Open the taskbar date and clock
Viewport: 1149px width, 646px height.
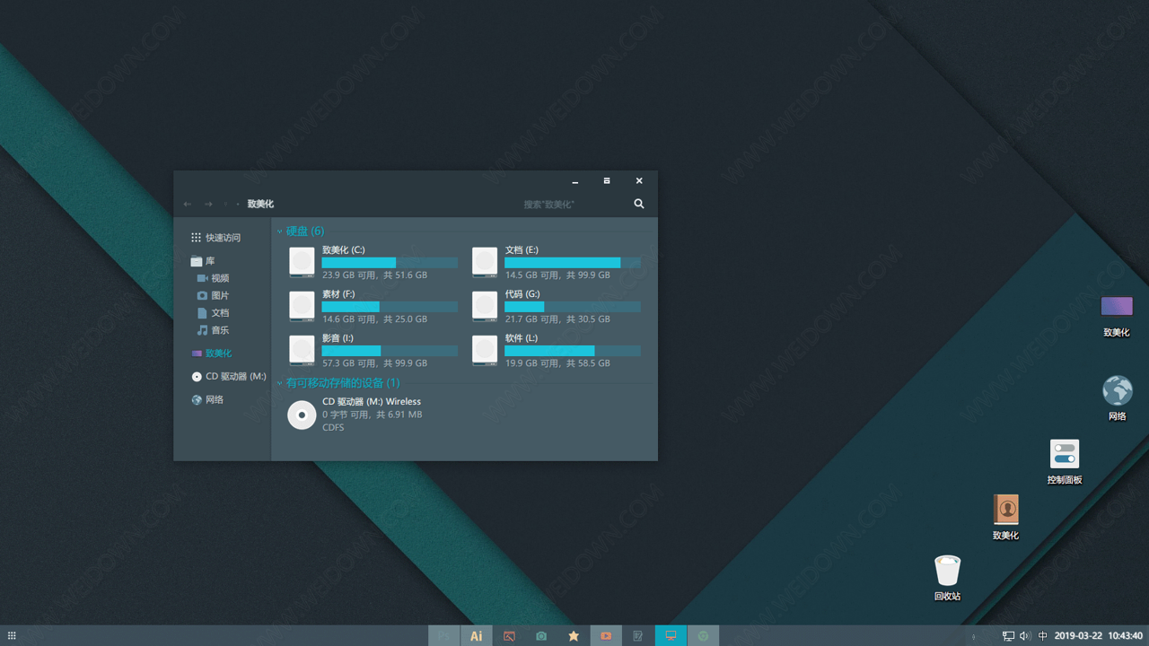coord(1099,636)
